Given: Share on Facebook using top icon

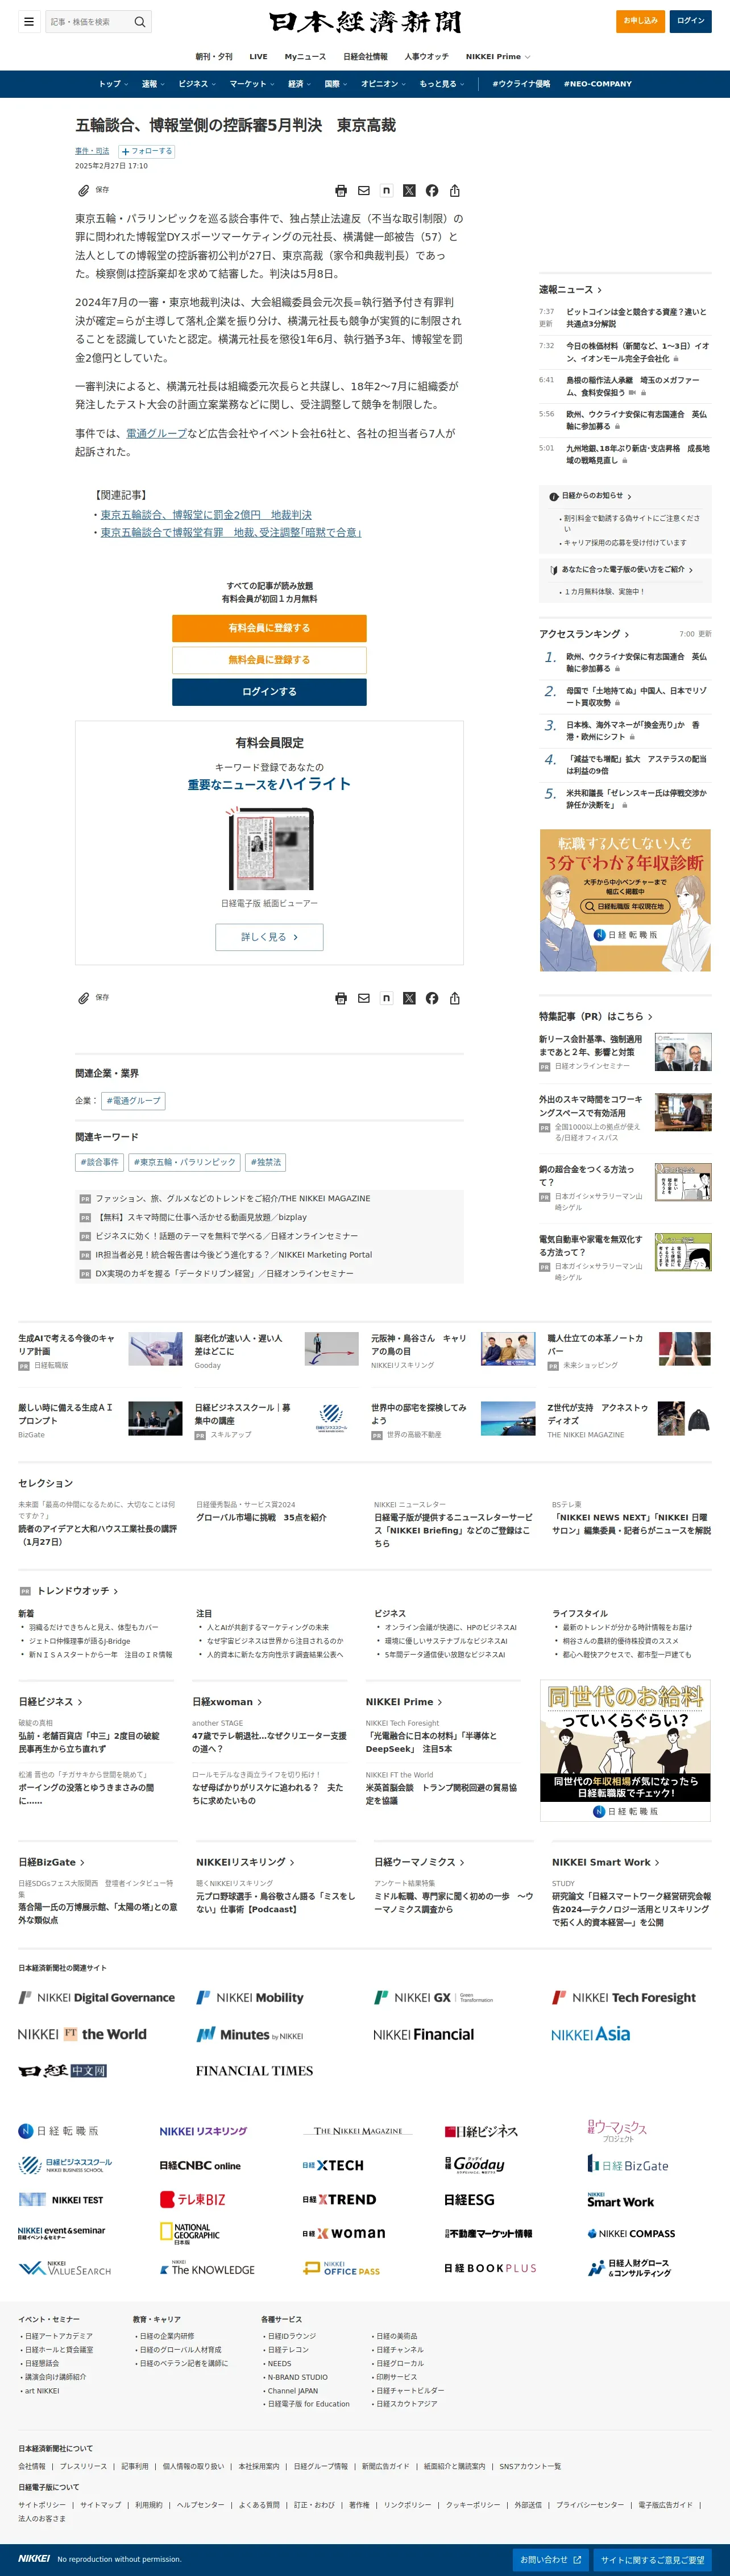Looking at the screenshot, I should 432,190.
